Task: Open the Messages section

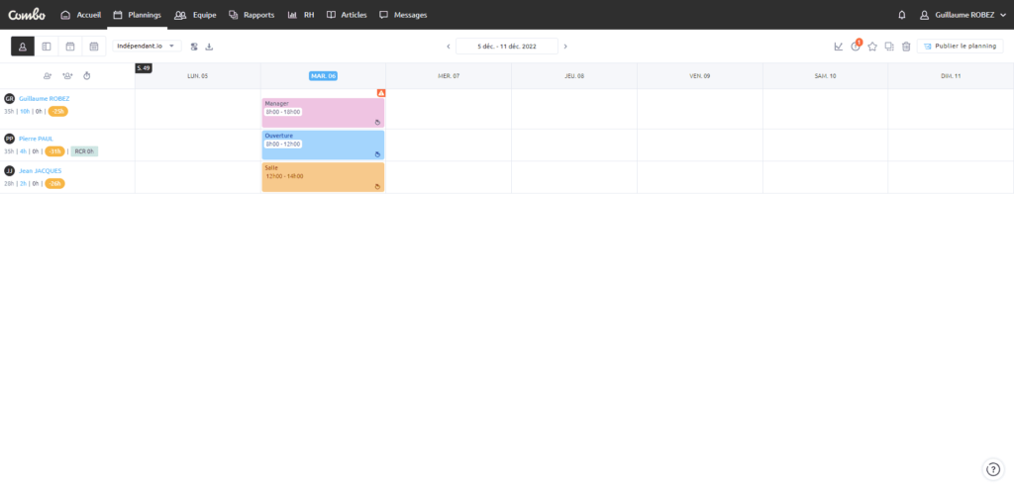Action: pos(403,15)
